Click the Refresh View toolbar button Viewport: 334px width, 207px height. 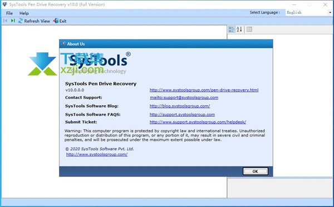point(34,21)
